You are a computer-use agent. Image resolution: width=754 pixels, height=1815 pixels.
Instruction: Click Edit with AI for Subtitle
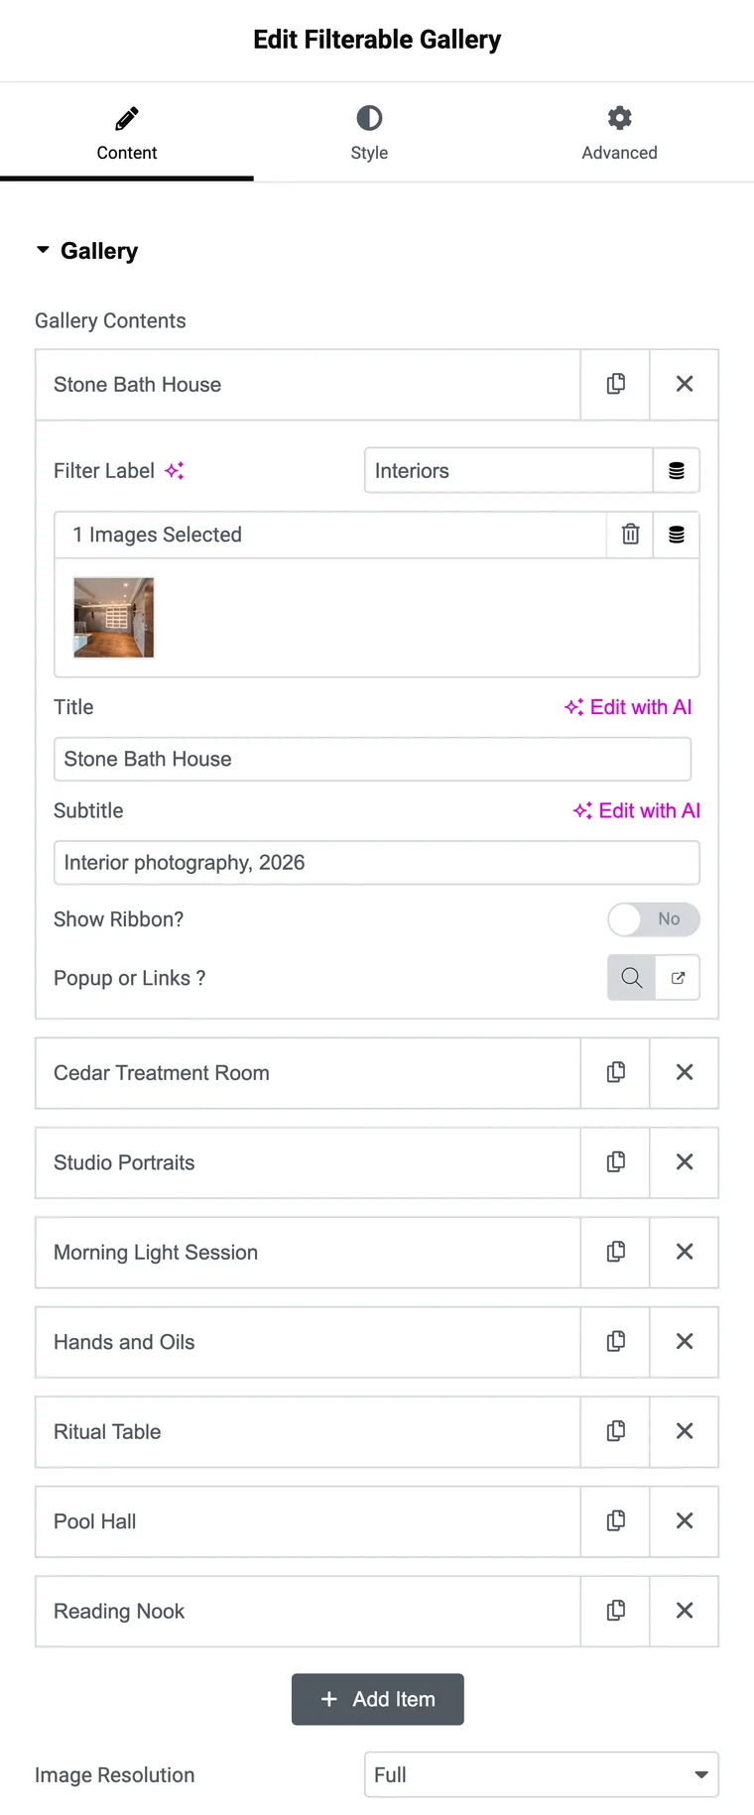click(x=637, y=810)
